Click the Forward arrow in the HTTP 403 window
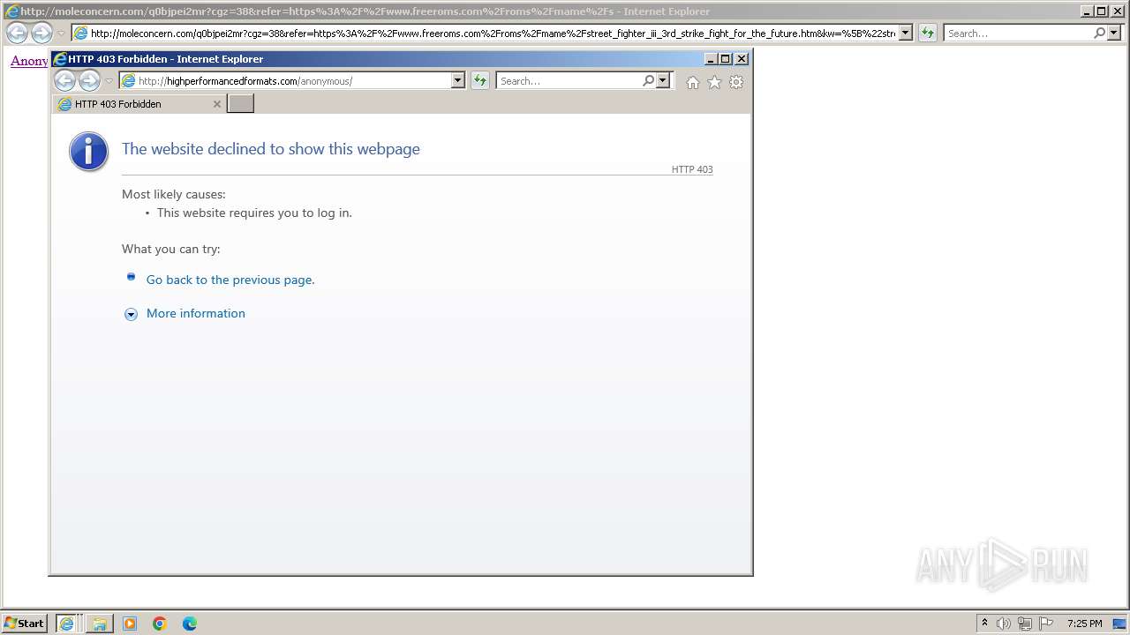The width and height of the screenshot is (1130, 635). [89, 80]
